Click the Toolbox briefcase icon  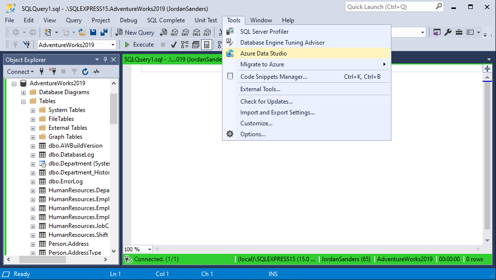click(459, 32)
